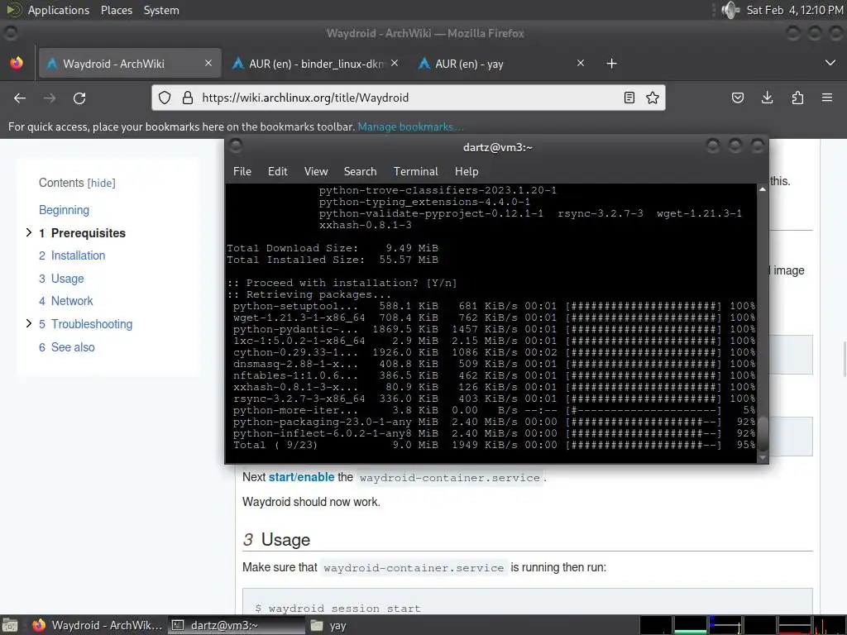Open terminal Help menu
The width and height of the screenshot is (847, 635).
467,171
